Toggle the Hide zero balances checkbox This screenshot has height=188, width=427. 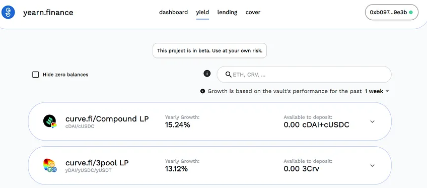coord(35,75)
